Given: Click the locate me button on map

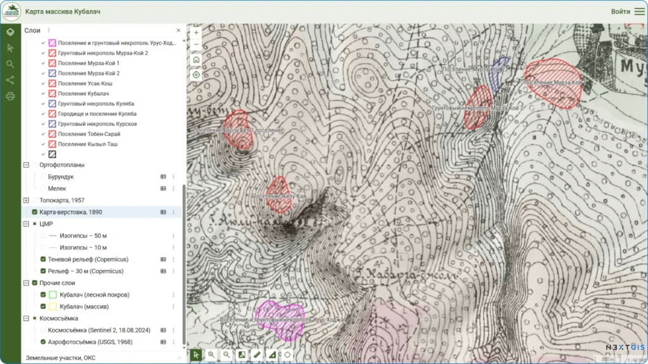Looking at the screenshot, I should (196, 75).
